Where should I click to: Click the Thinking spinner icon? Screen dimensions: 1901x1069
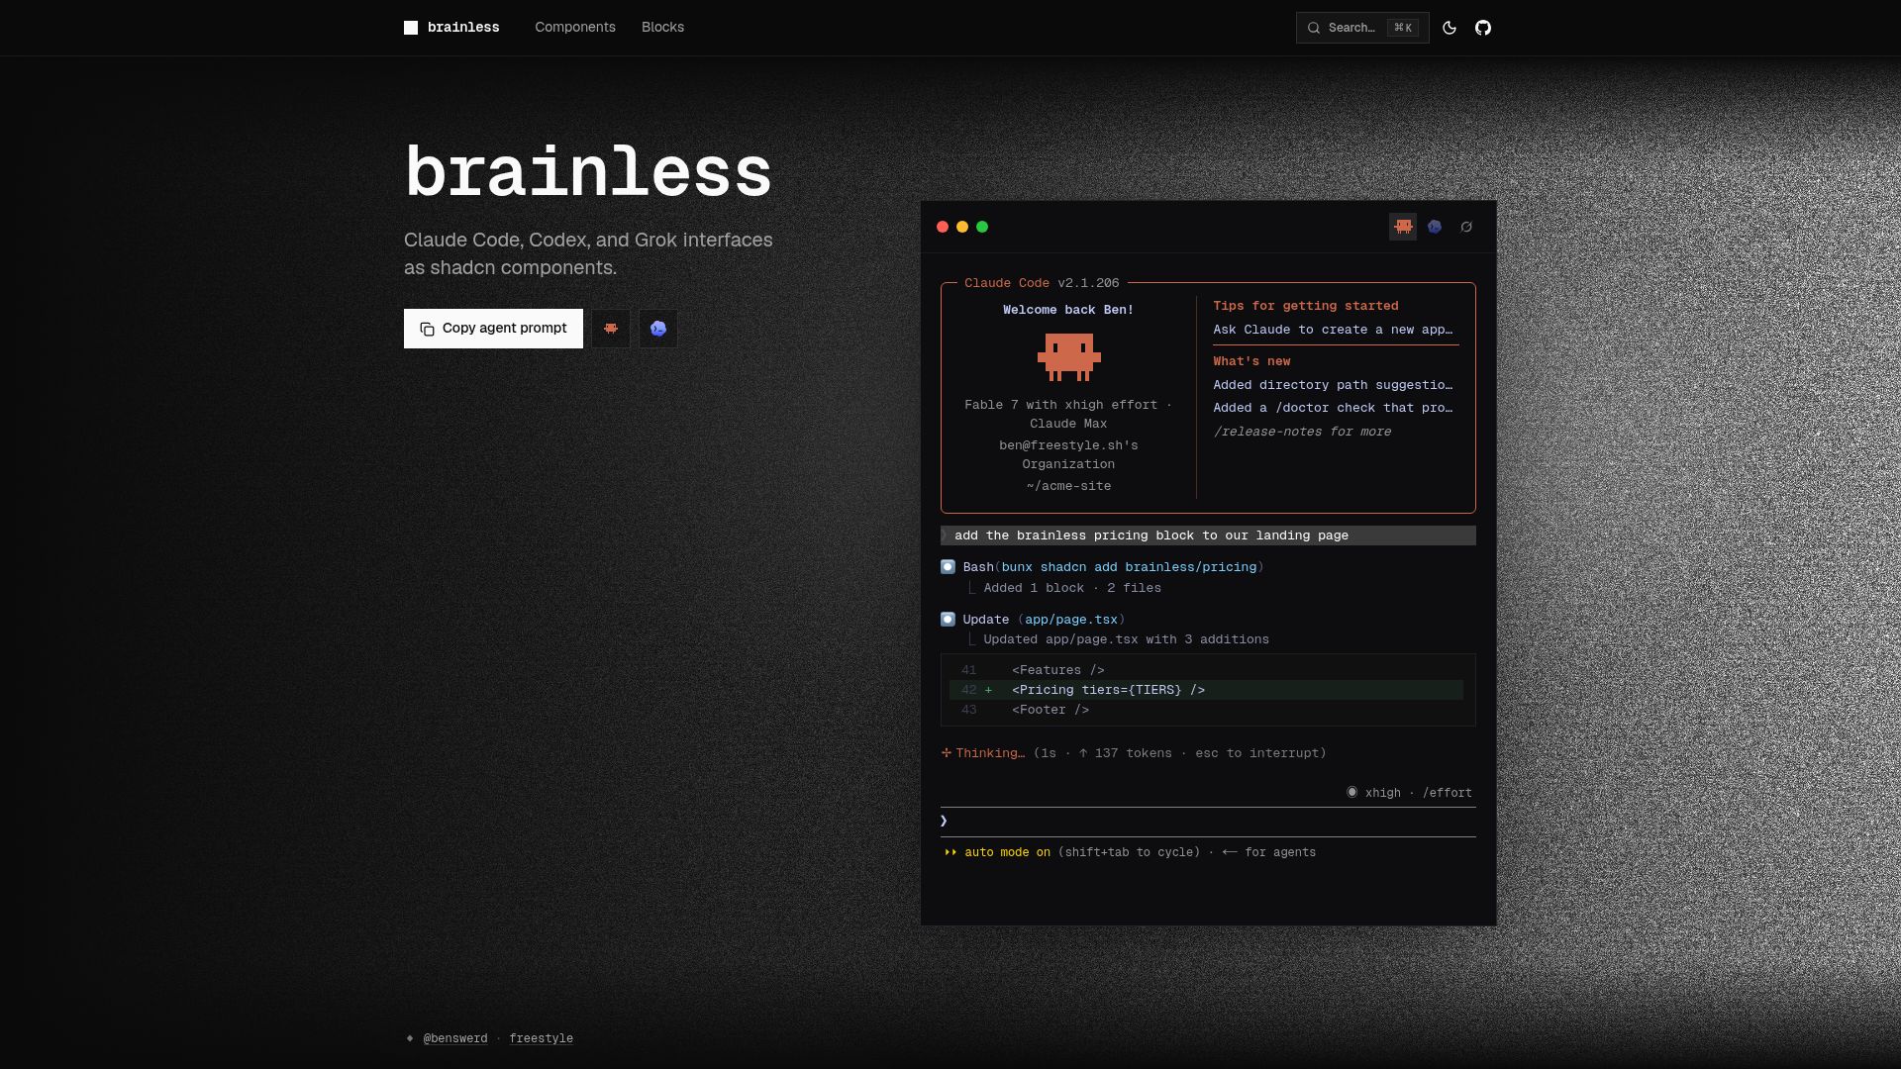pos(947,753)
